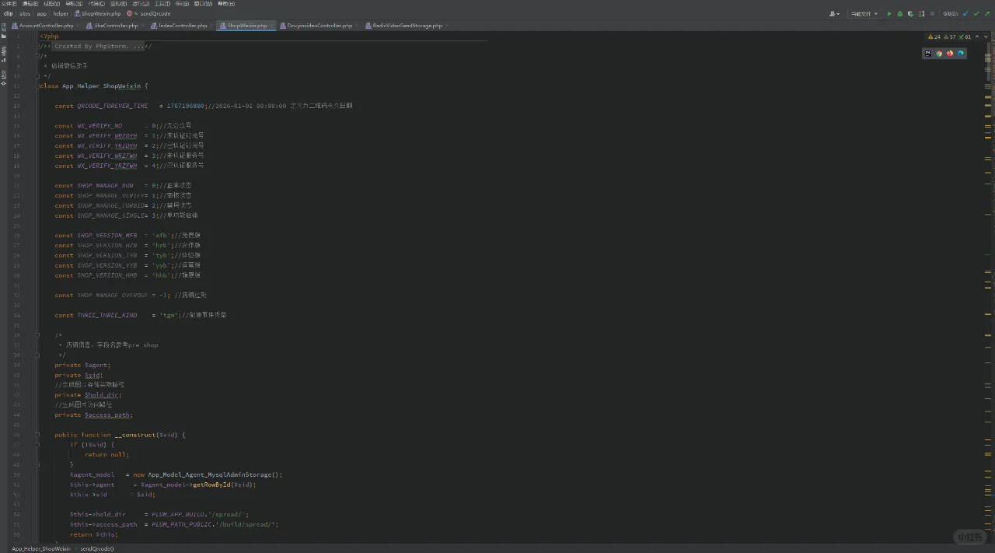This screenshot has height=553, width=995.
Task: Click the SHOP_MANAGE_OVERDUE constant name
Action: click(112, 296)
